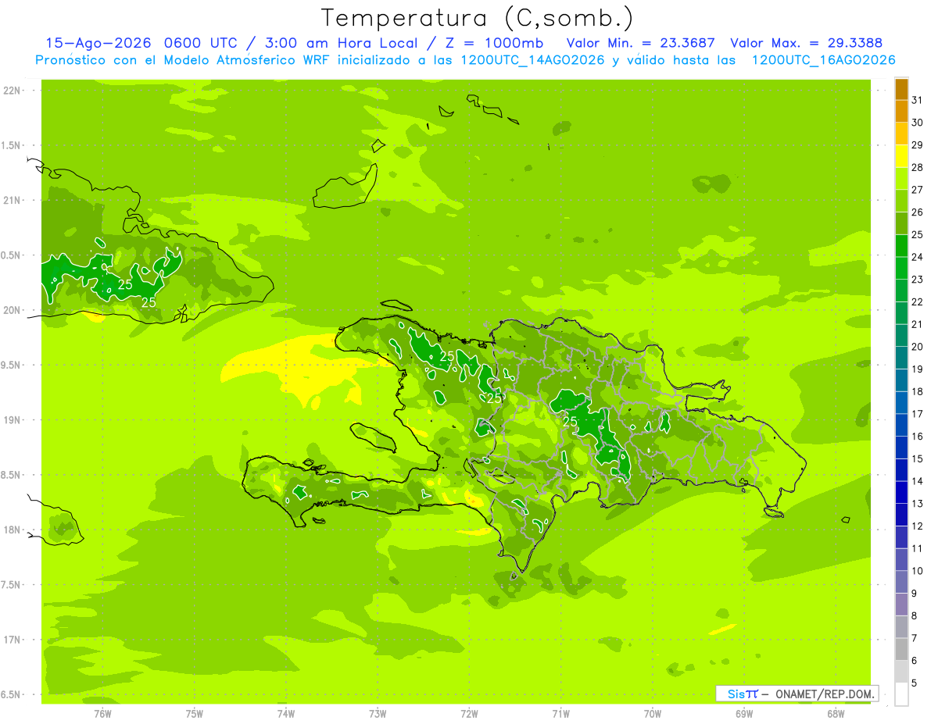Image resolution: width=938 pixels, height=724 pixels.
Task: Click the "76W" longitude label
Action: coord(102,714)
